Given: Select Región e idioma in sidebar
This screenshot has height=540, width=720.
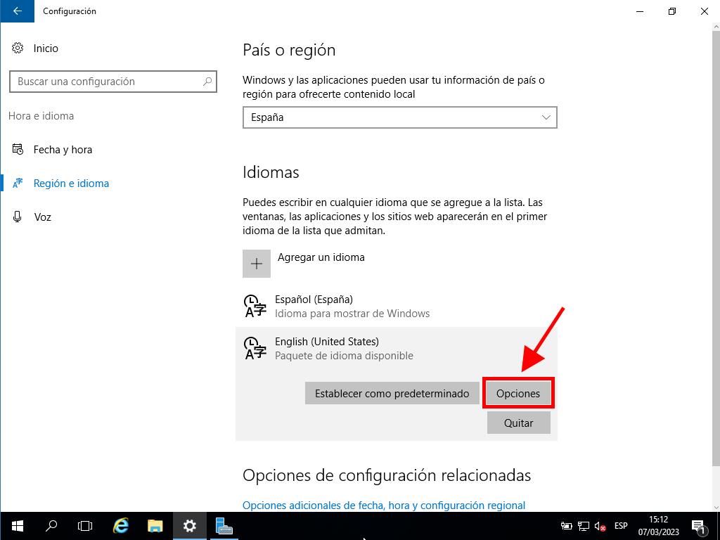Looking at the screenshot, I should [71, 184].
